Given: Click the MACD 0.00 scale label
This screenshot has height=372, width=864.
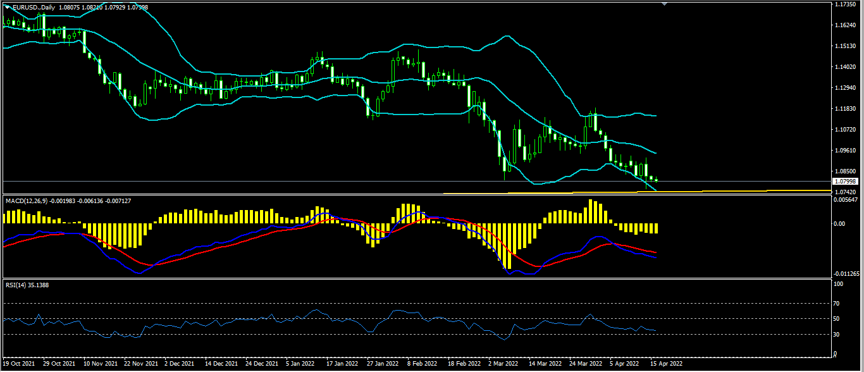Looking at the screenshot, I should click(840, 224).
